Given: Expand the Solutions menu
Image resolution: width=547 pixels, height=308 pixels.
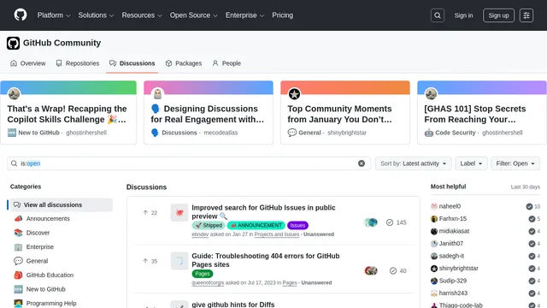Looking at the screenshot, I should [96, 15].
